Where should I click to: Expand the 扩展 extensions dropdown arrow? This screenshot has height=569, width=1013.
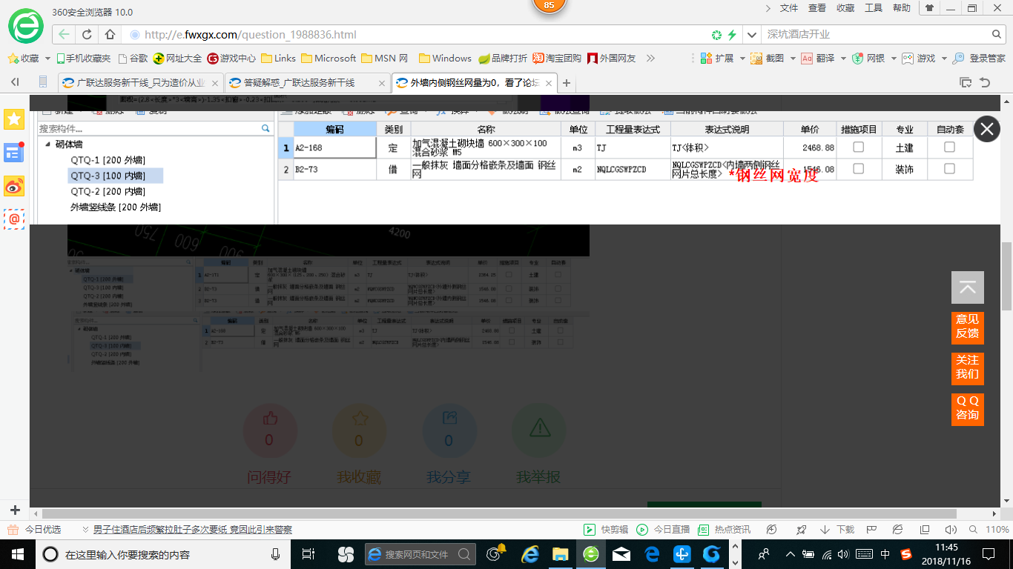(x=742, y=58)
